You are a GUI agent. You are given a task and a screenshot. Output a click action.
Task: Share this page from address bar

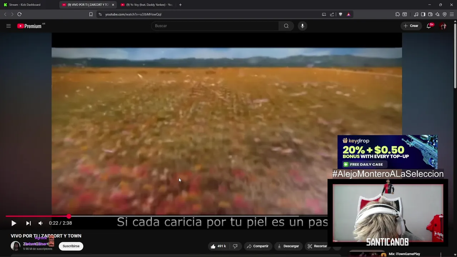332,14
